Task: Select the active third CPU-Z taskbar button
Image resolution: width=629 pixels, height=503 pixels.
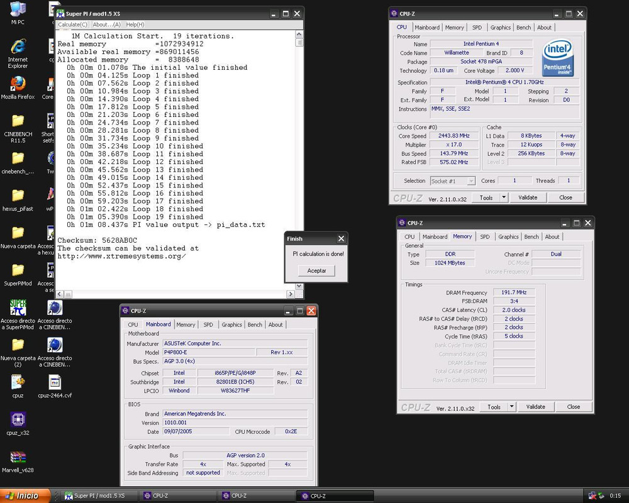Action: [335, 496]
